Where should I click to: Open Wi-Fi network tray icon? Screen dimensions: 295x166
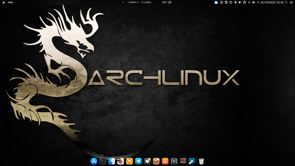249,2
